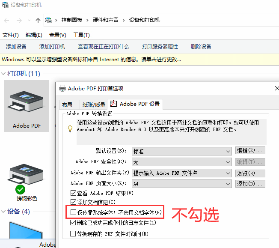This screenshot has height=248, width=279.
Task: Select the Adobe PDF 设置 tab
Action: [135, 104]
